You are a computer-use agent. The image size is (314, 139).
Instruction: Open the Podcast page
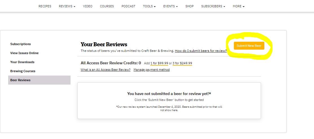coord(128,6)
